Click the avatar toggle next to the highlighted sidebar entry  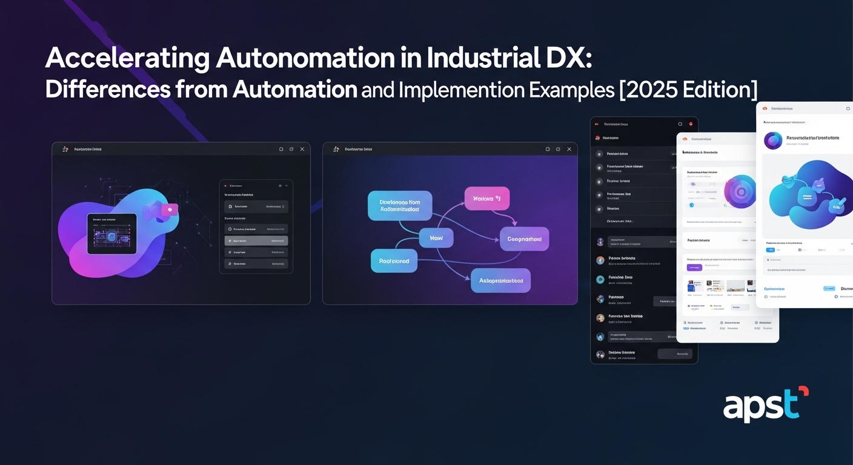coord(599,241)
